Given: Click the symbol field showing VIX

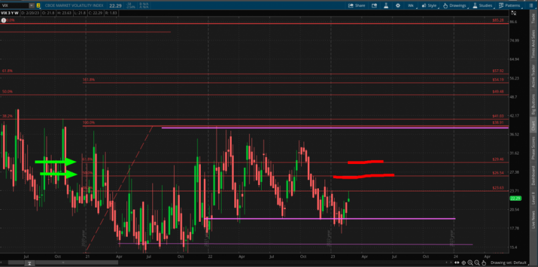Looking at the screenshot, I should pos(15,6).
